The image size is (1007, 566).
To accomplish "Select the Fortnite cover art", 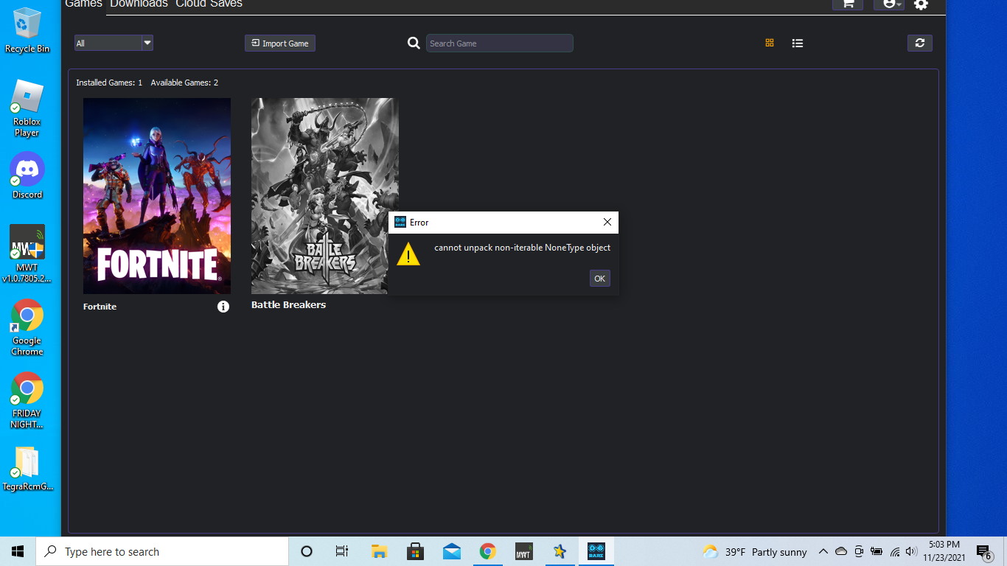I will pyautogui.click(x=157, y=196).
